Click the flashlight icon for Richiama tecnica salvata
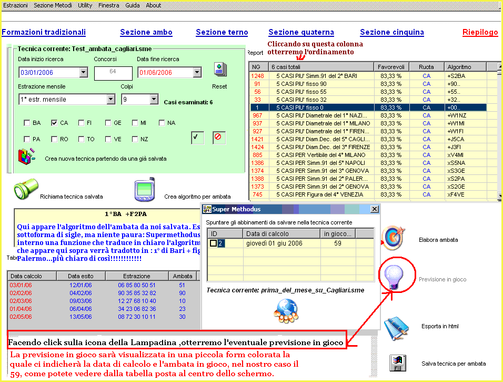 pyautogui.click(x=26, y=189)
